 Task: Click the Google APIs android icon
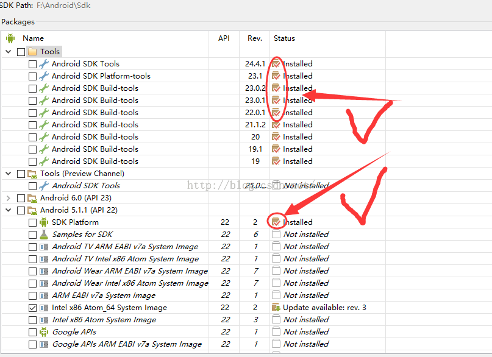click(44, 332)
